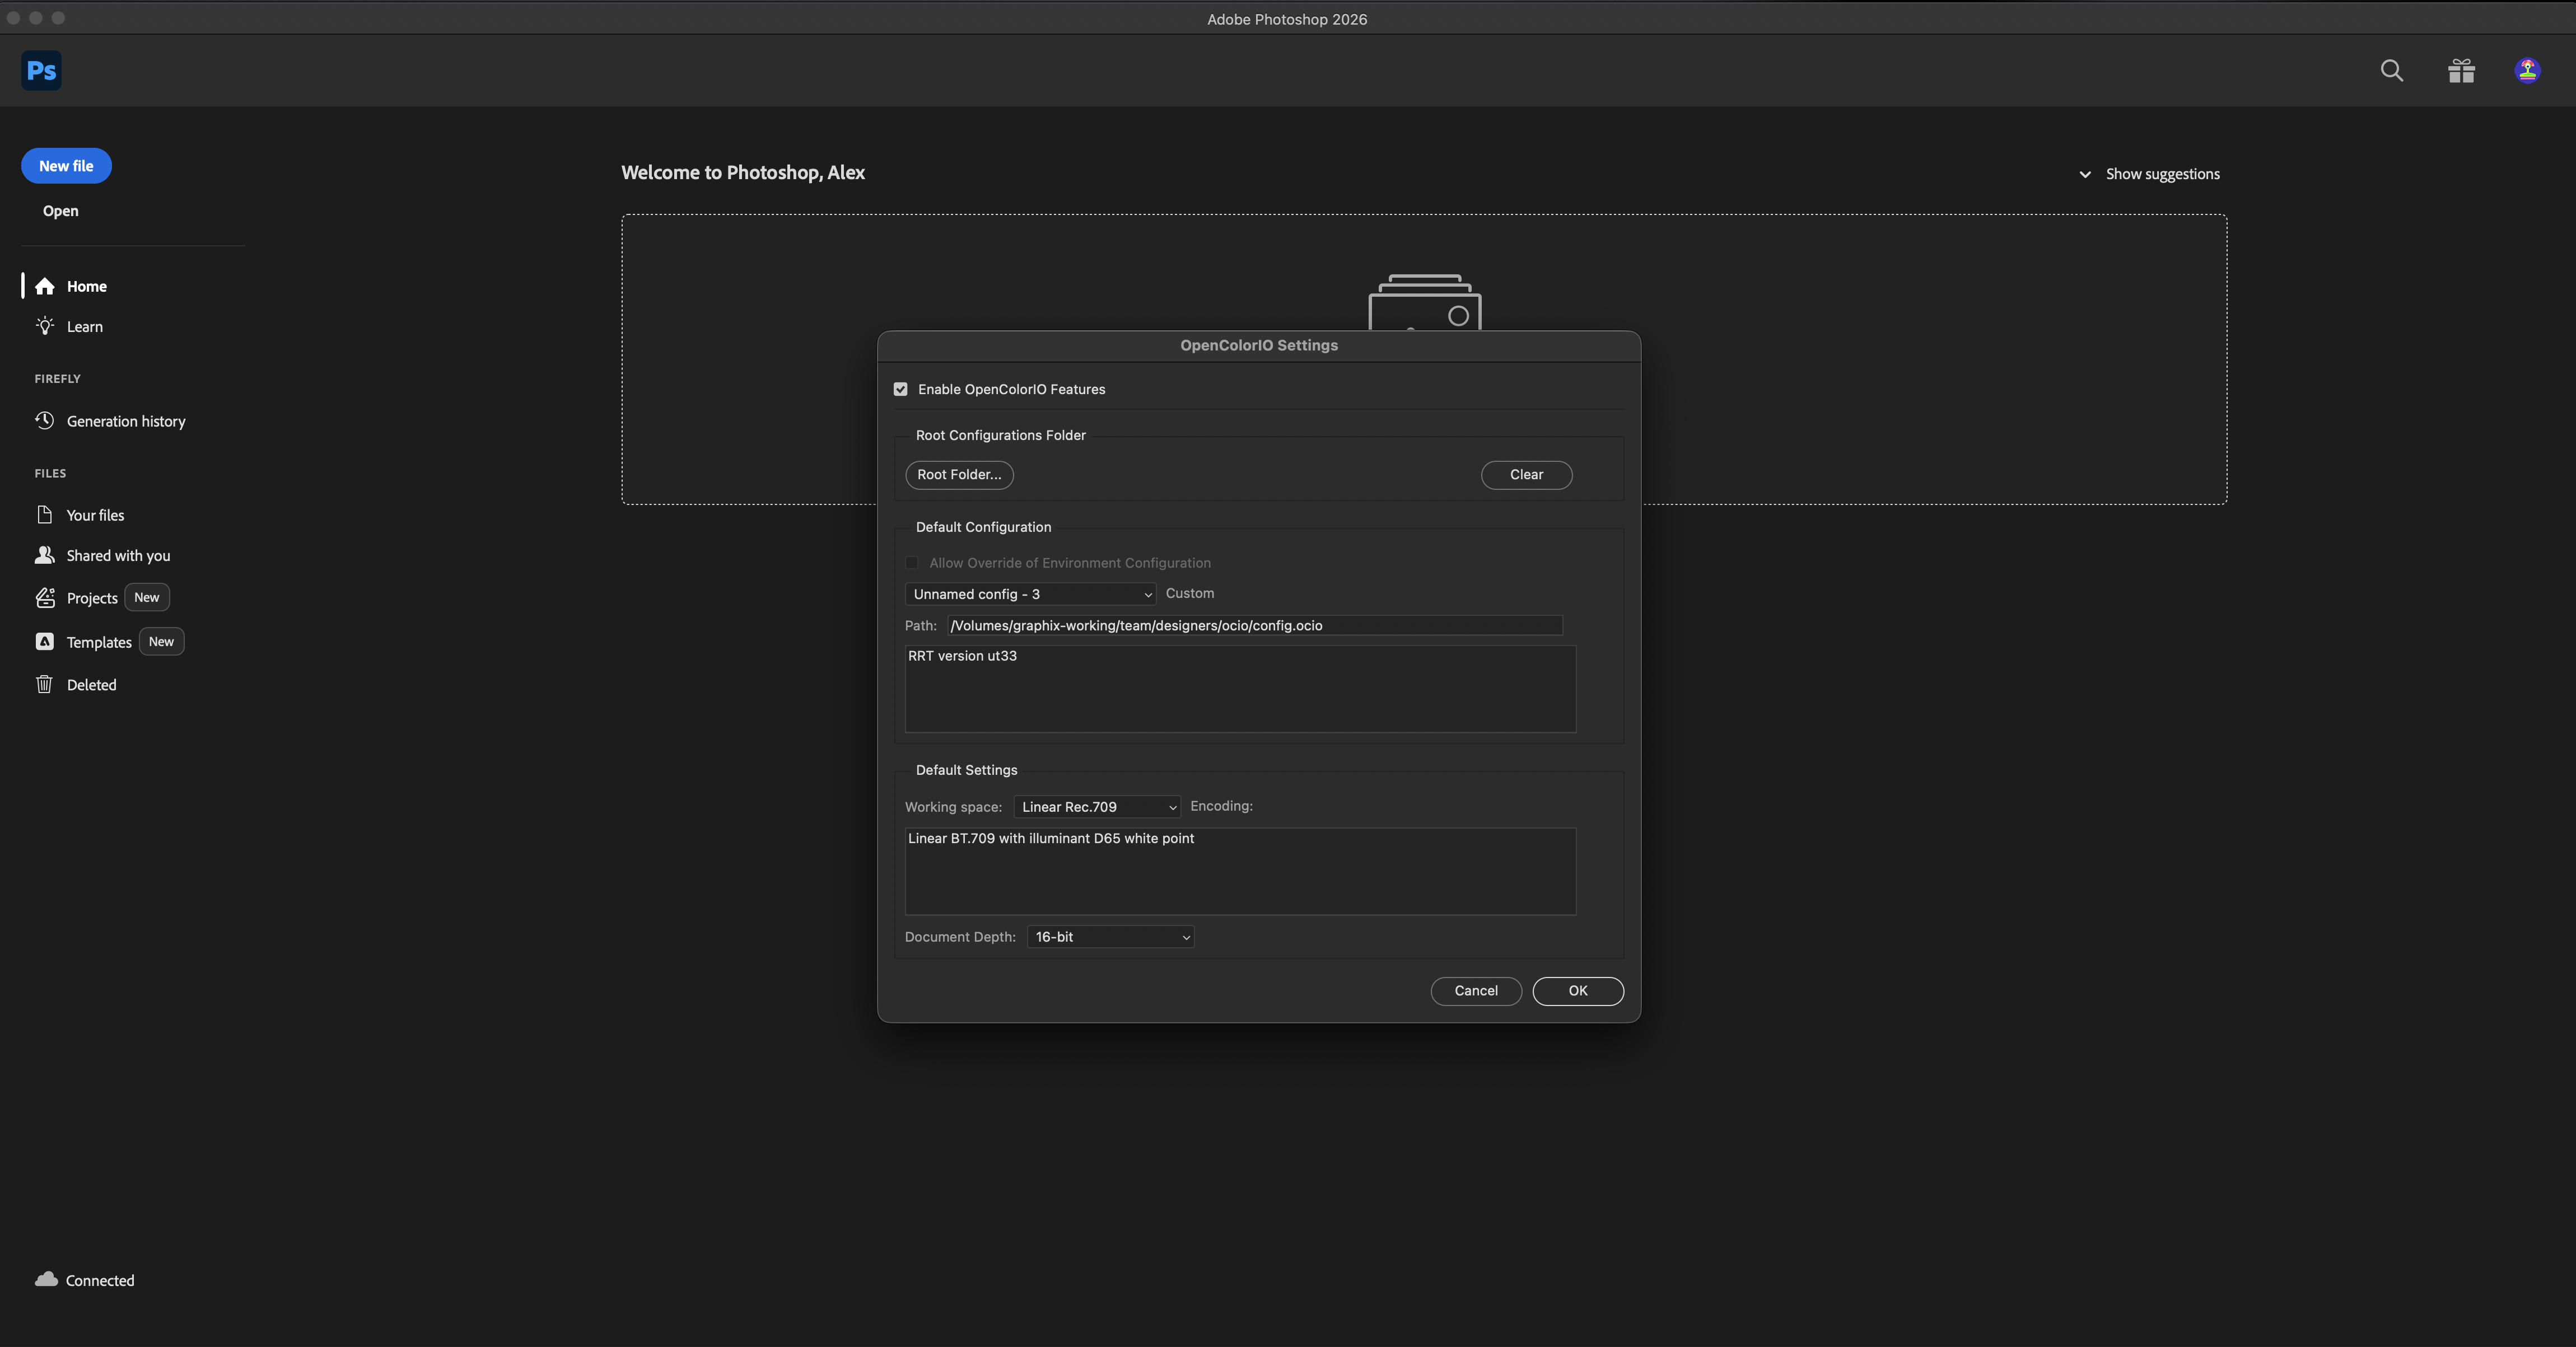
Task: Click the New badge next to Templates
Action: (x=161, y=641)
